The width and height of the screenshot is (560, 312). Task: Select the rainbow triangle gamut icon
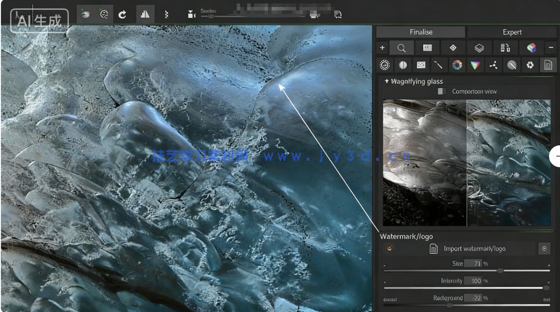475,65
